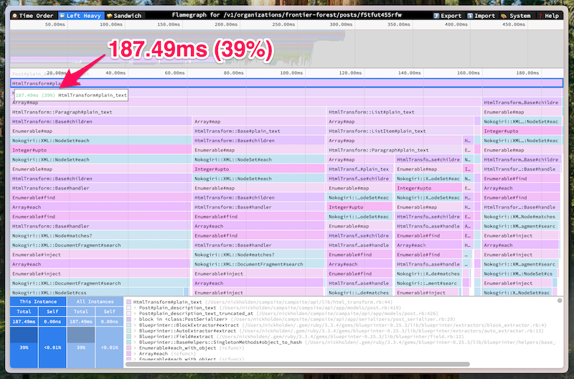Select the Post#plain_description_text stack entry
The width and height of the screenshot is (574, 379).
tap(177, 308)
